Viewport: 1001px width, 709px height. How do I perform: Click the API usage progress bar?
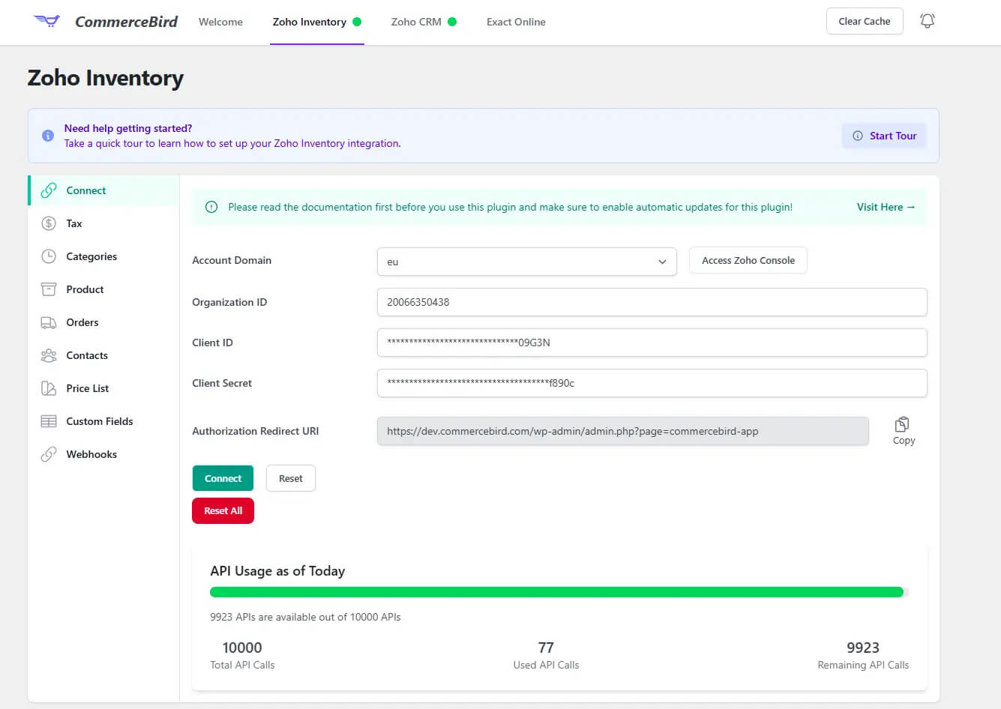559,592
